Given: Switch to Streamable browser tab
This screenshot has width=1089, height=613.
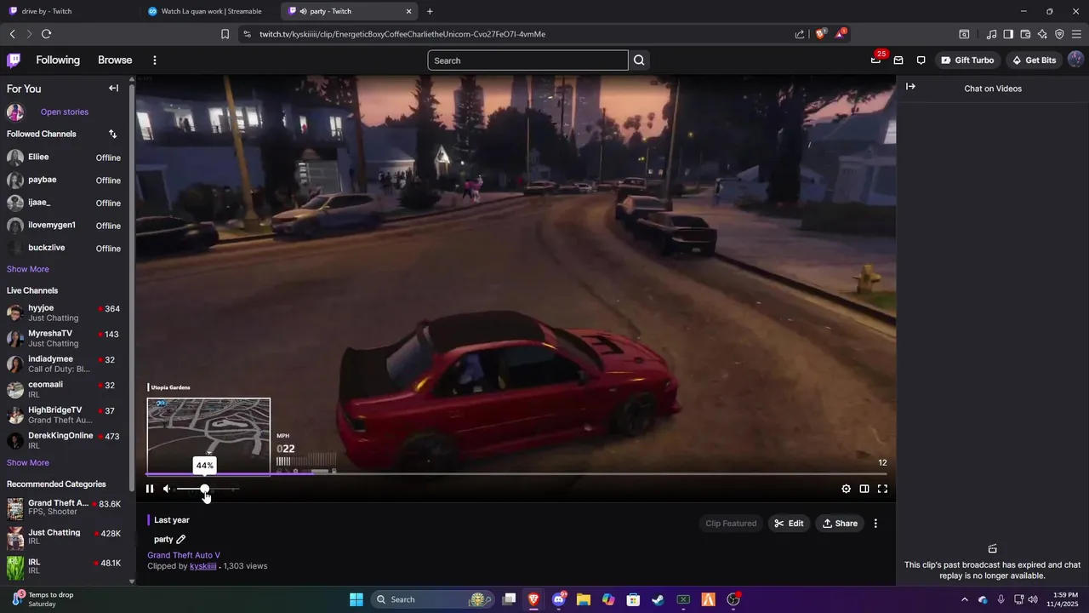Looking at the screenshot, I should pyautogui.click(x=208, y=11).
